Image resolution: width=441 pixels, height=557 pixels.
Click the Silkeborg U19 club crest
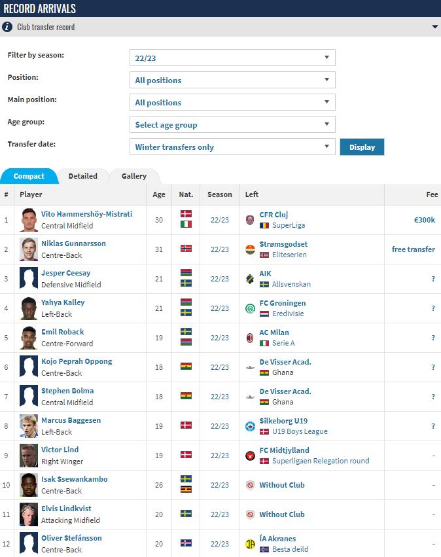pos(250,426)
